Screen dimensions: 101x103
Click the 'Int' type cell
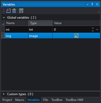pos(40,30)
